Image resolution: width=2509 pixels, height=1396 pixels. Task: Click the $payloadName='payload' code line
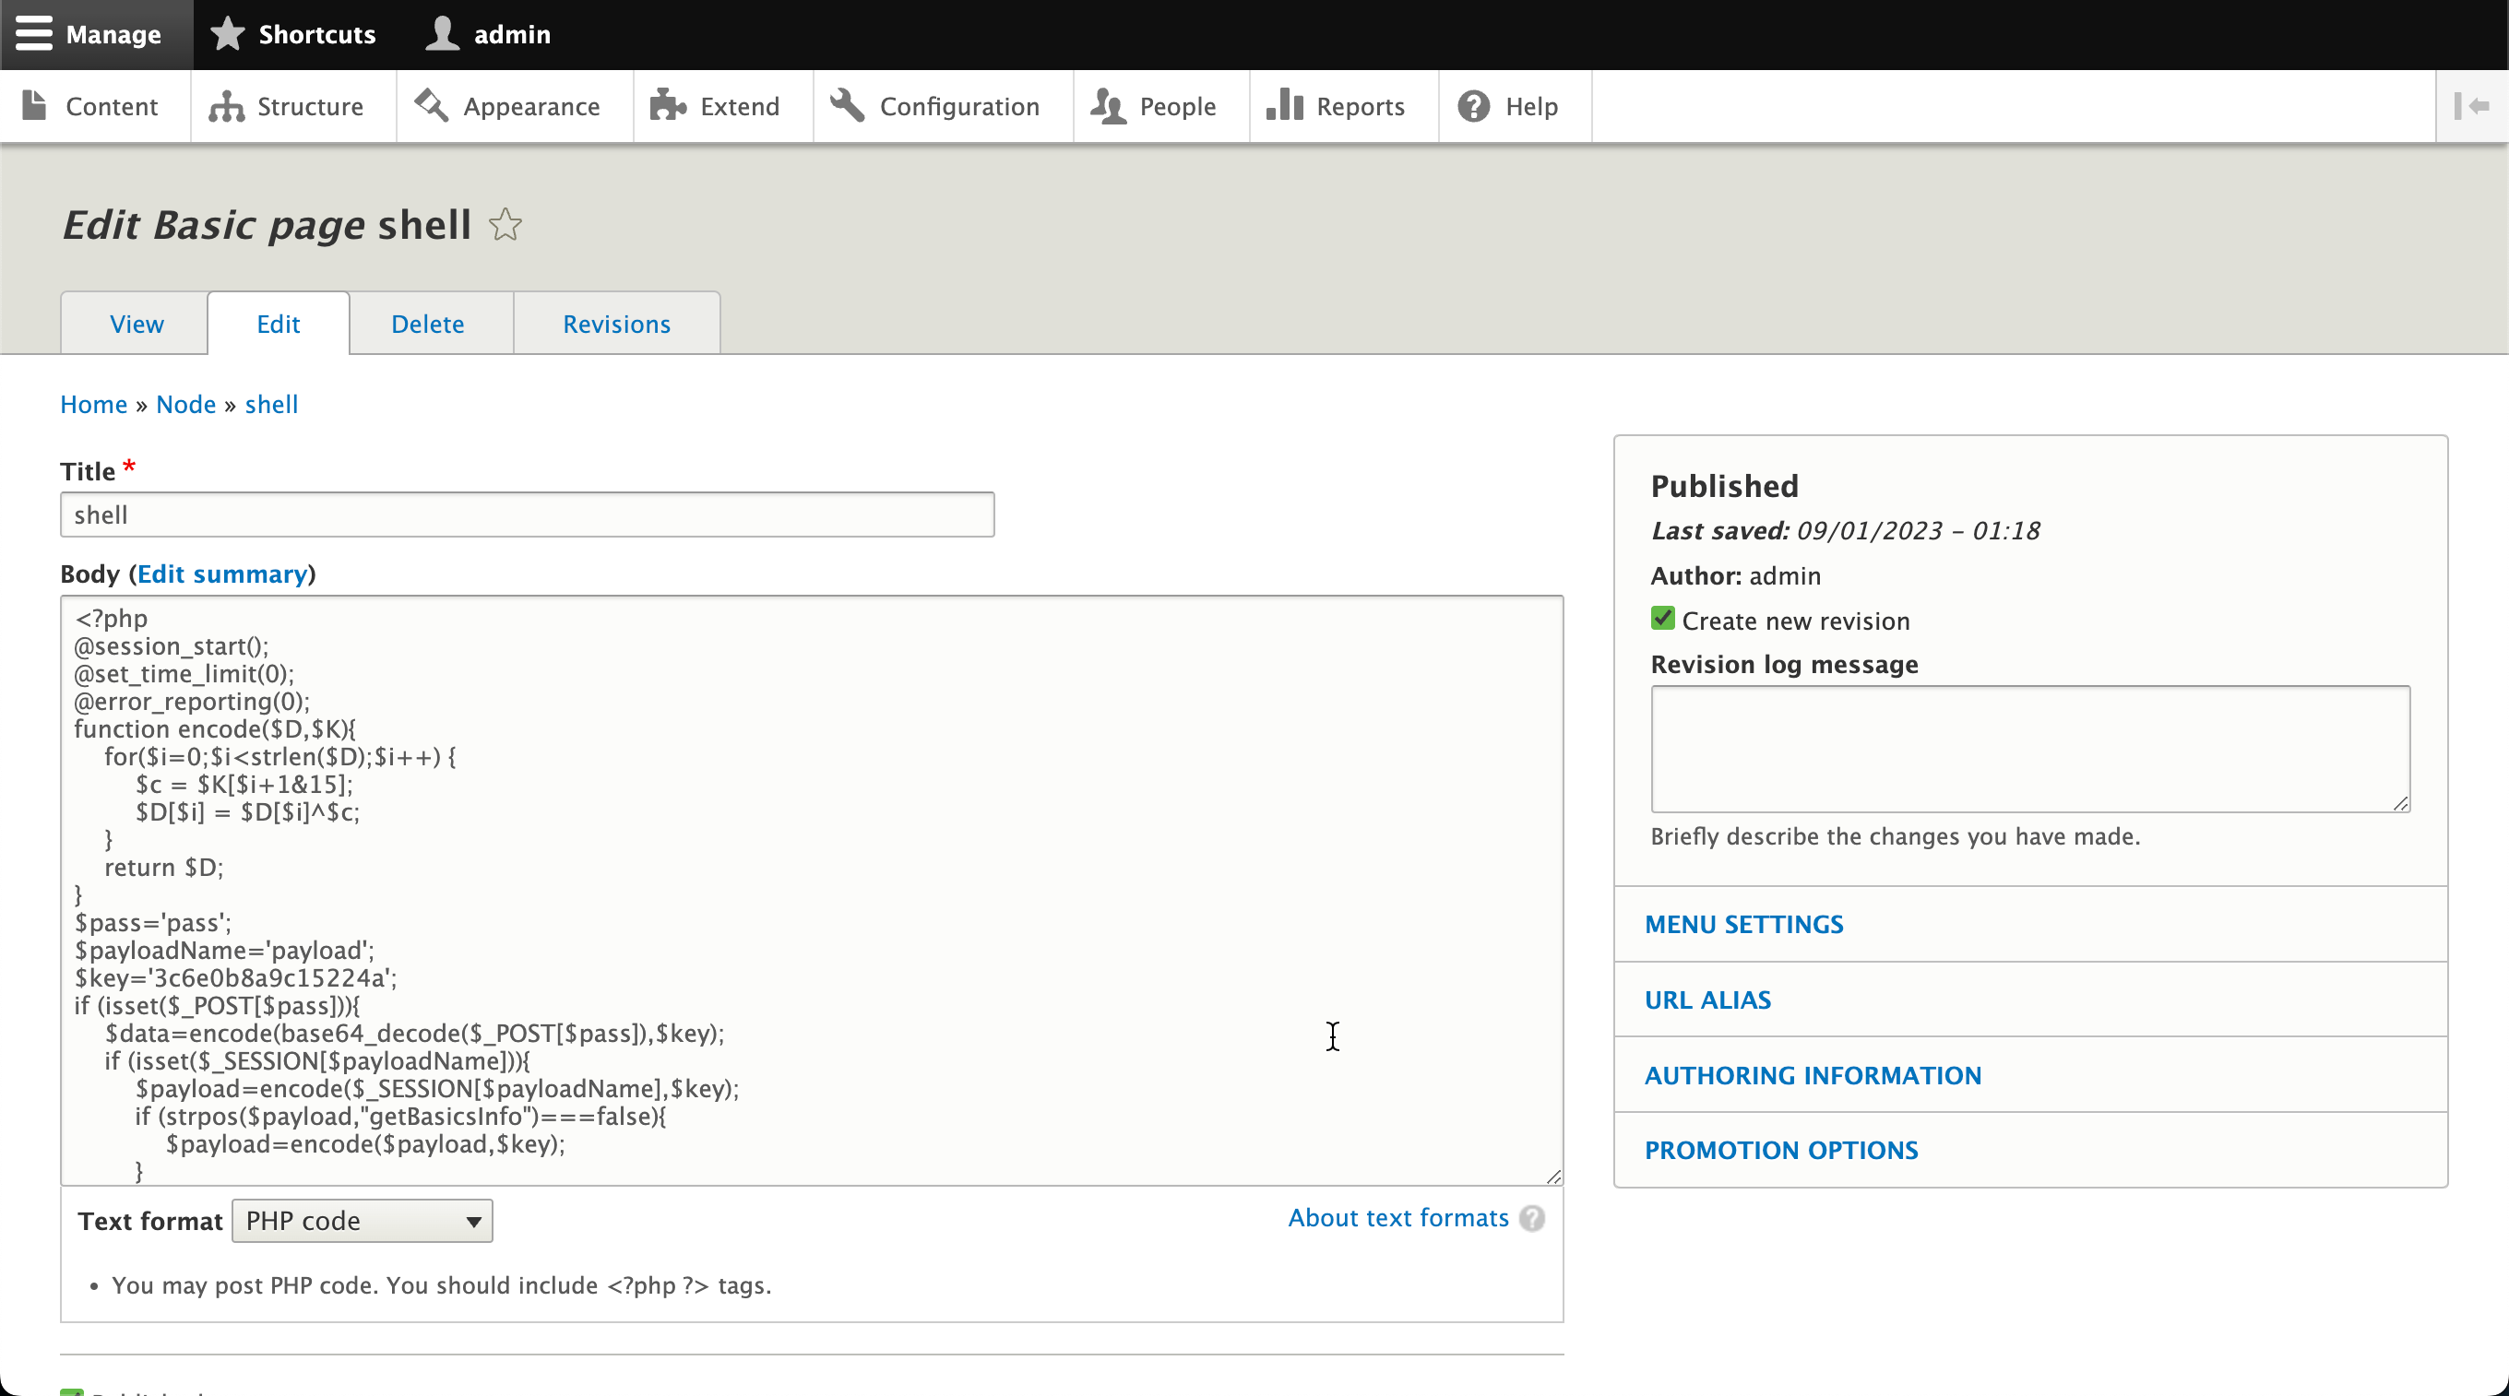[224, 950]
